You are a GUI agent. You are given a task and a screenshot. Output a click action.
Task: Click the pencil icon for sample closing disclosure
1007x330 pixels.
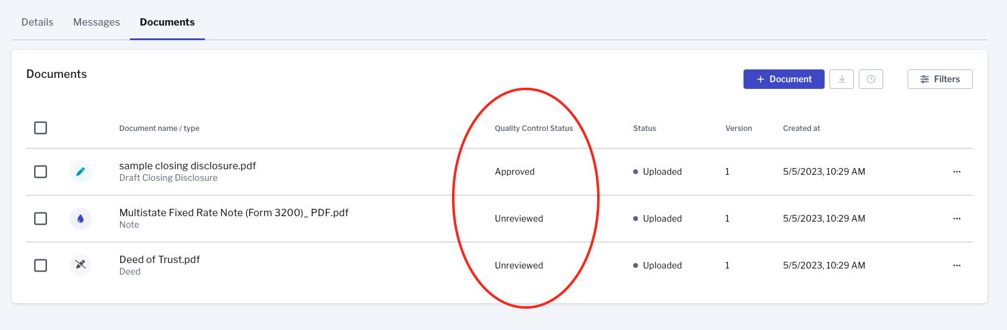click(81, 172)
